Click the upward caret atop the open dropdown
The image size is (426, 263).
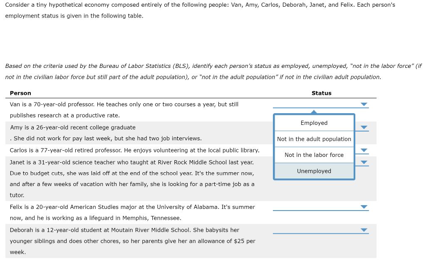[x=314, y=112]
